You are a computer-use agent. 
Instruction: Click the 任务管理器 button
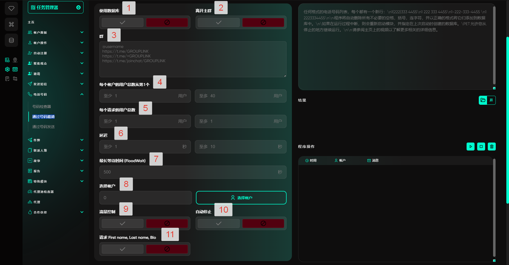(x=55, y=7)
